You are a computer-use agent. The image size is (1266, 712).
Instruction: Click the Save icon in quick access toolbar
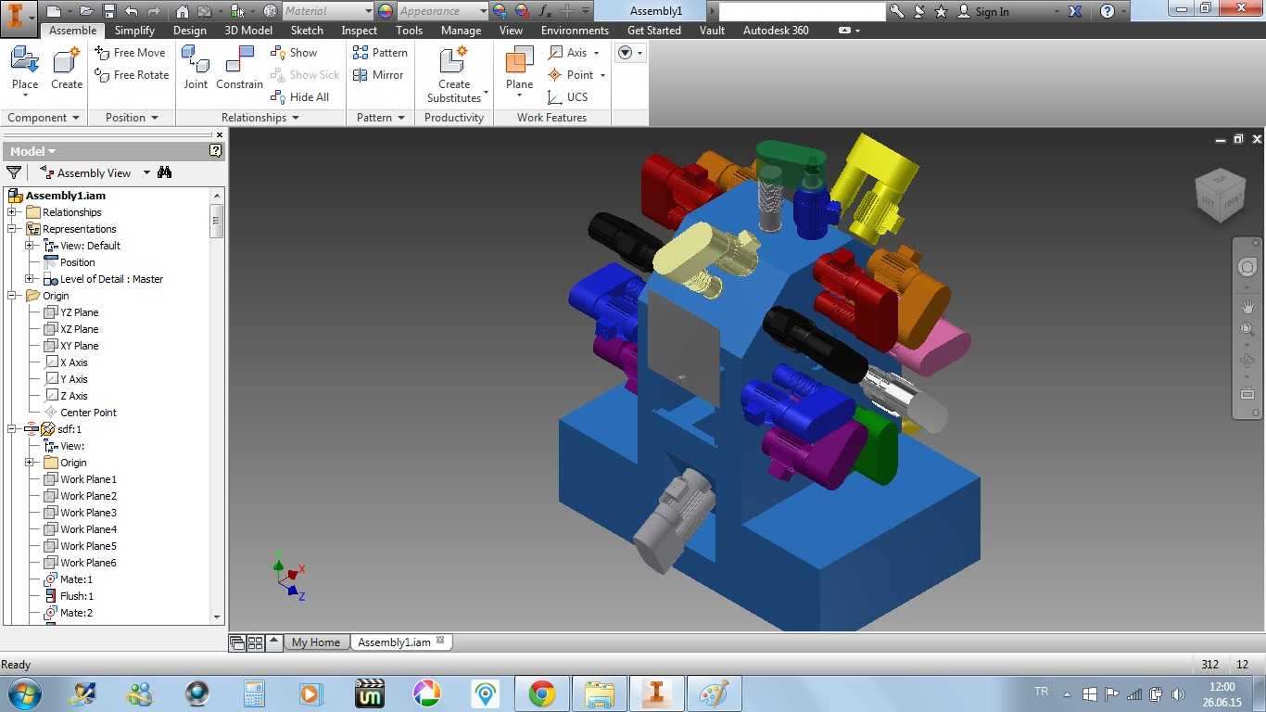109,11
